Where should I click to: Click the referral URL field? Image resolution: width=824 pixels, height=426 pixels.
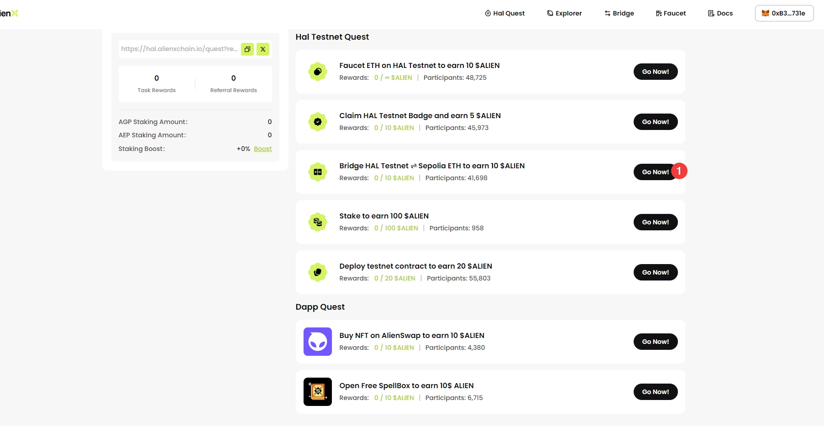pyautogui.click(x=179, y=49)
